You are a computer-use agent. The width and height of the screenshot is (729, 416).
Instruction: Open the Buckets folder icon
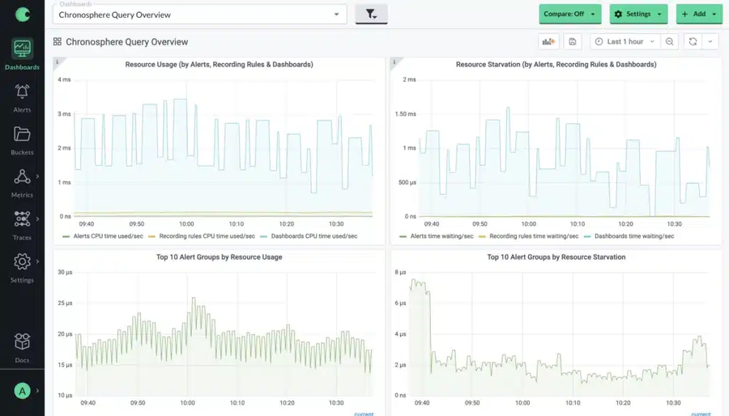(x=22, y=134)
